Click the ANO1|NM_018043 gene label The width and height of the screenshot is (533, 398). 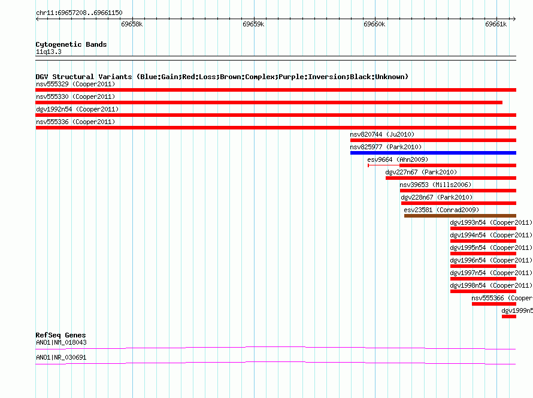tap(61, 342)
